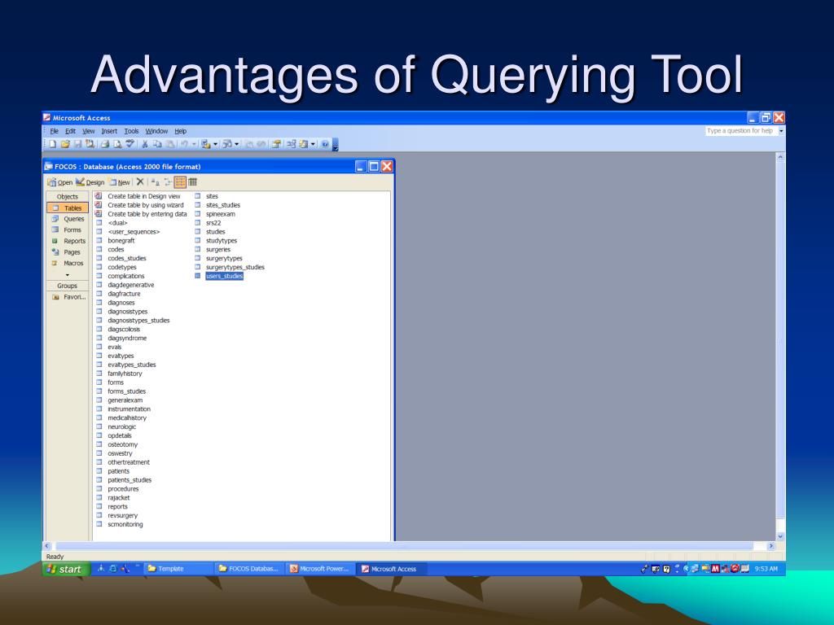Select 'Create table by using wizard'
This screenshot has height=625, width=834.
139,205
